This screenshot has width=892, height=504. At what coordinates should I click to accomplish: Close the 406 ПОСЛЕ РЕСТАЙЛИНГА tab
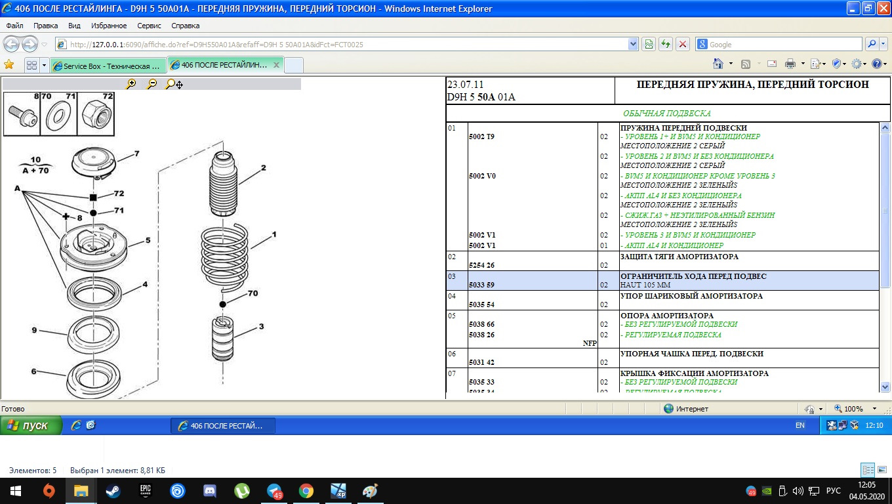click(276, 65)
